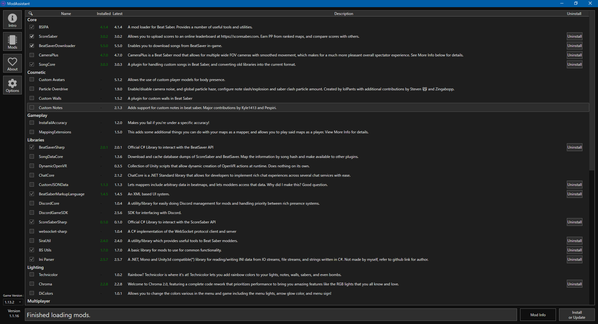The image size is (598, 324).
Task: Uninstall CustomJSONData
Action: click(575, 185)
